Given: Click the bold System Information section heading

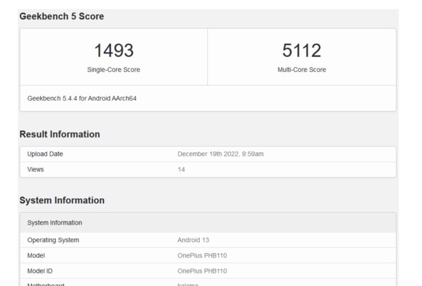Looking at the screenshot, I should pos(62,201).
